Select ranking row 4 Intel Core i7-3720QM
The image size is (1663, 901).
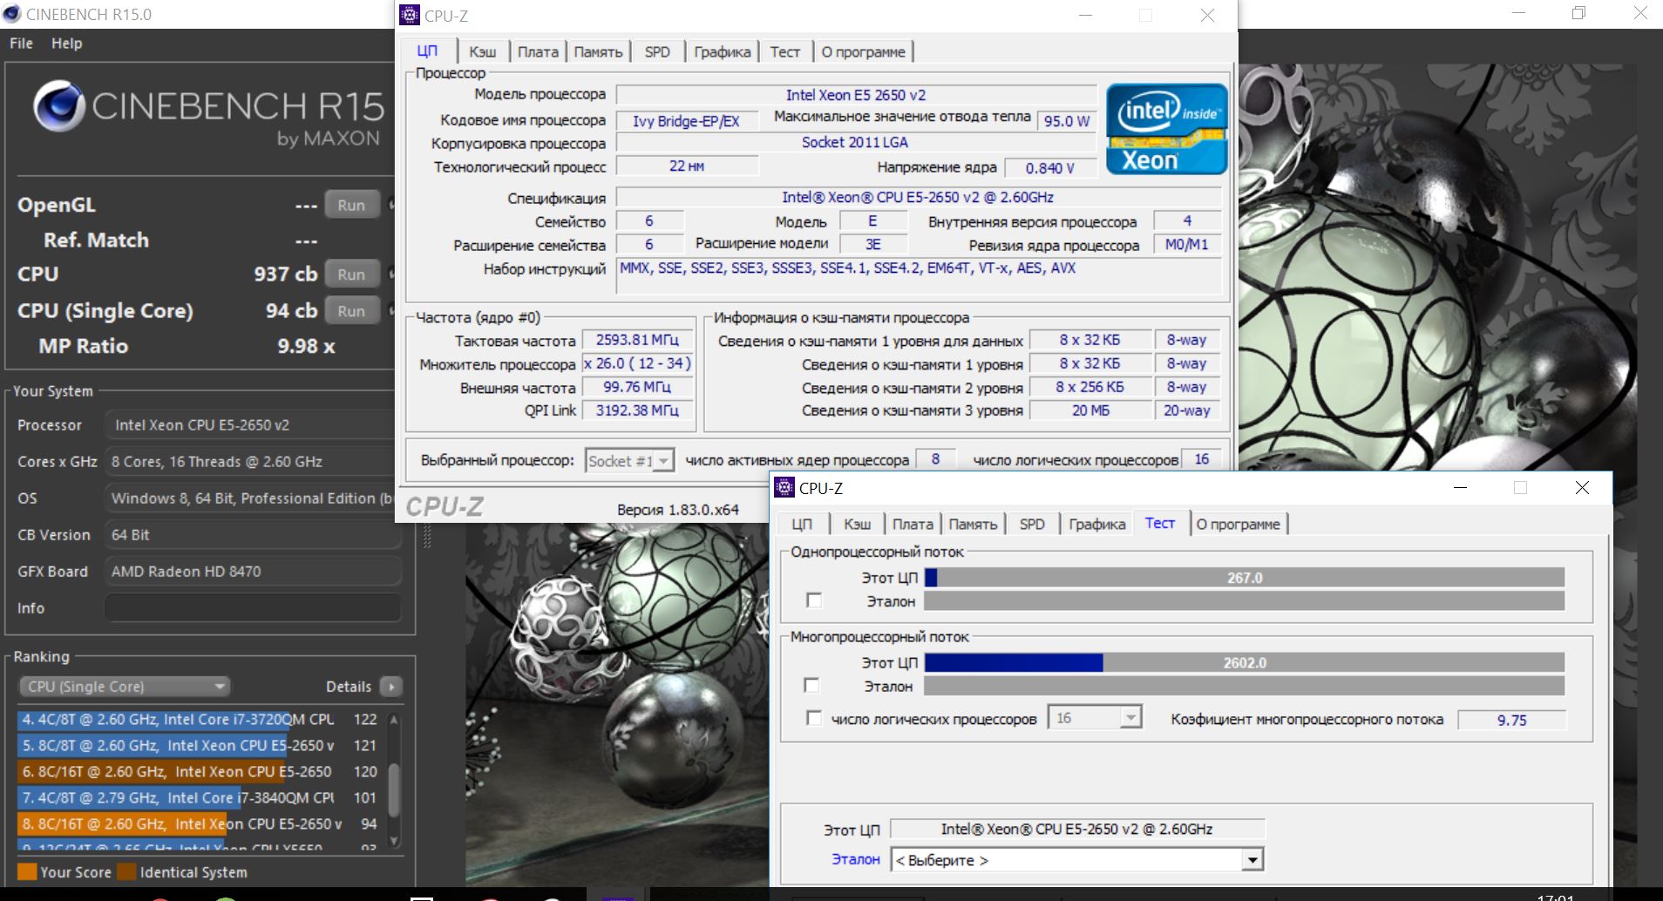[x=199, y=720]
